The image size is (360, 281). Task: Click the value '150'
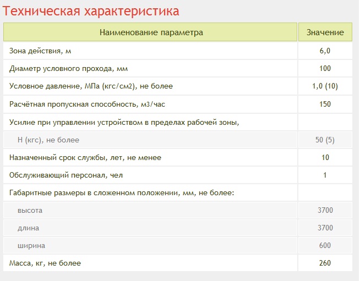pos(325,104)
